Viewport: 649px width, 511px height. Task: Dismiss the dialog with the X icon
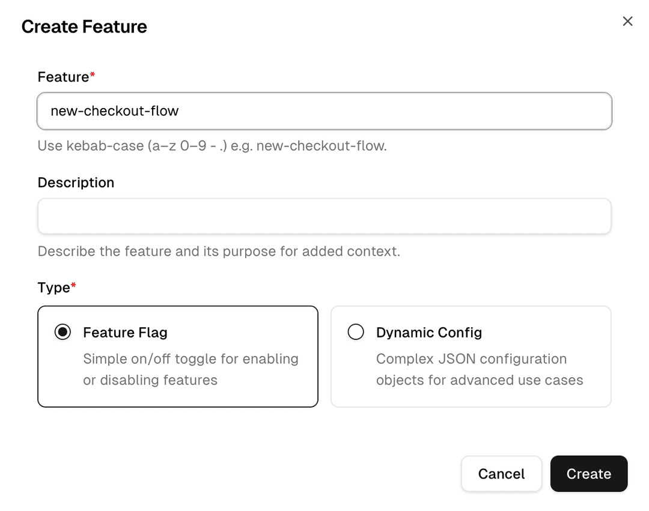click(627, 20)
